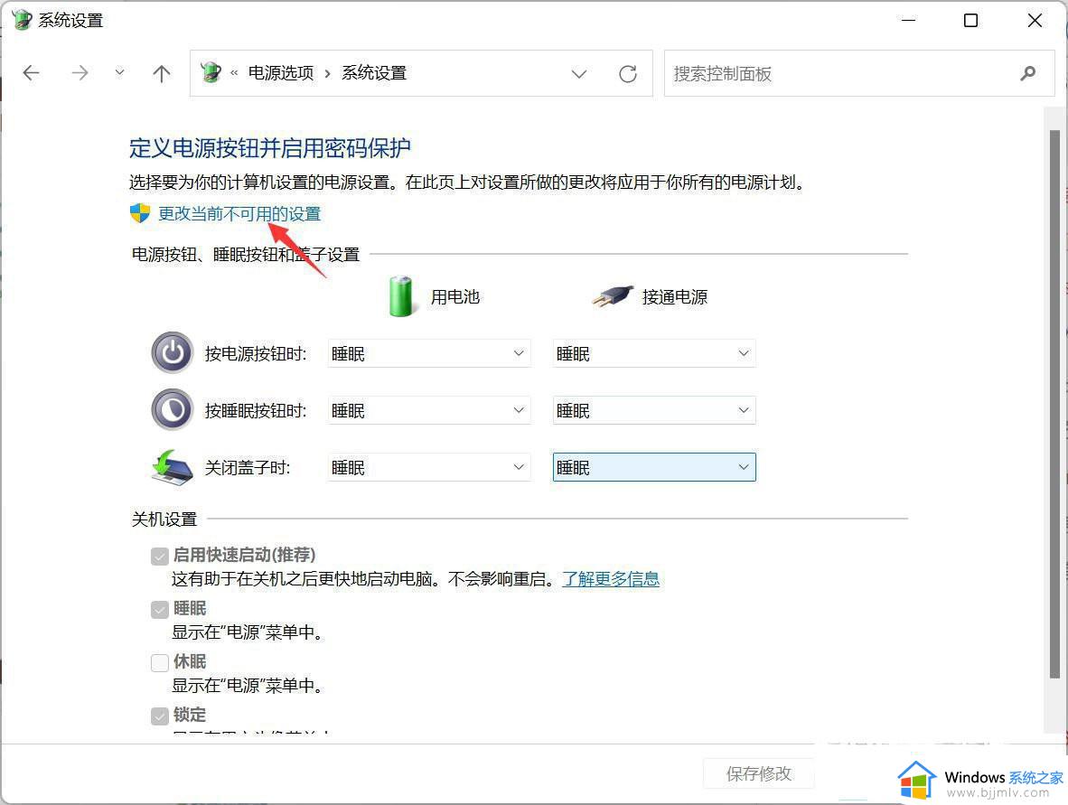
Task: Toggle the 睡眠 checkbox
Action: pos(160,610)
